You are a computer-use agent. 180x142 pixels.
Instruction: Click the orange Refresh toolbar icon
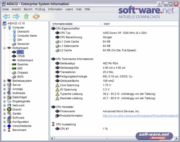coord(36,16)
